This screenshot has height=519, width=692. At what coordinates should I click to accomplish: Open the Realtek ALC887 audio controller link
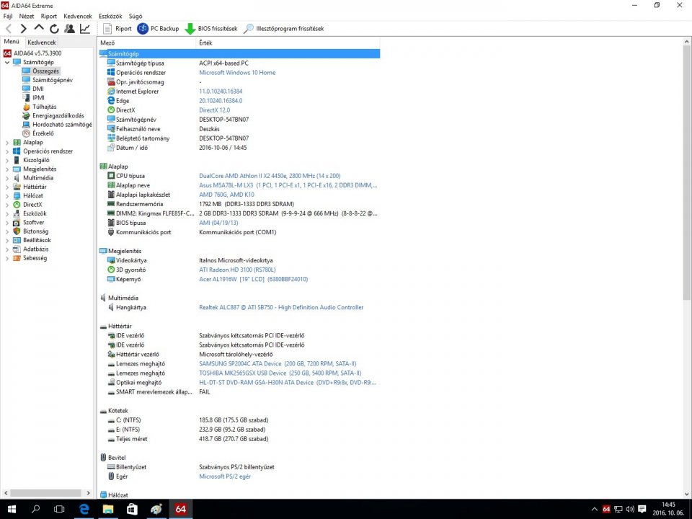pyautogui.click(x=281, y=307)
